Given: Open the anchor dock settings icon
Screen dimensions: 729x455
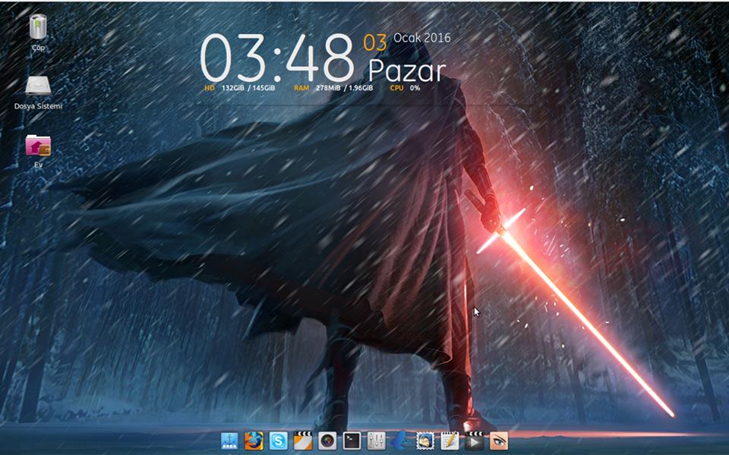Looking at the screenshot, I should [229, 441].
